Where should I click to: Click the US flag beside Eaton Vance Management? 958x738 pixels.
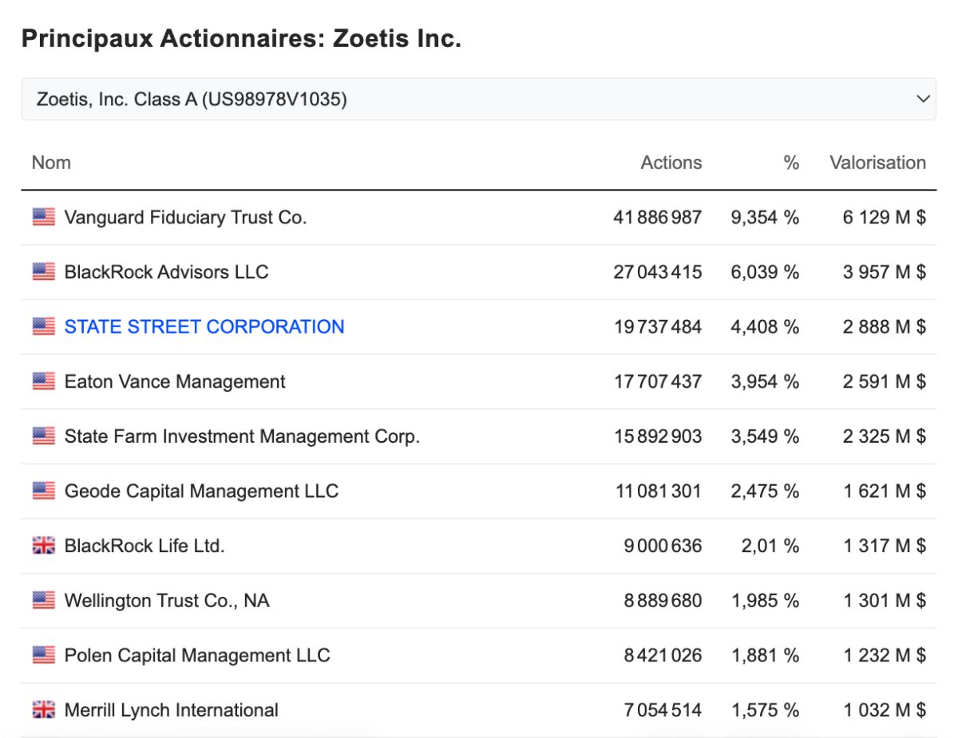(x=44, y=381)
